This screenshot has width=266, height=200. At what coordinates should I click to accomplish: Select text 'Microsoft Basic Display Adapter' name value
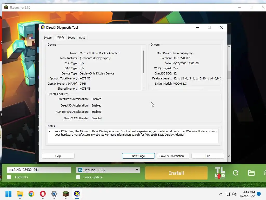99,53
